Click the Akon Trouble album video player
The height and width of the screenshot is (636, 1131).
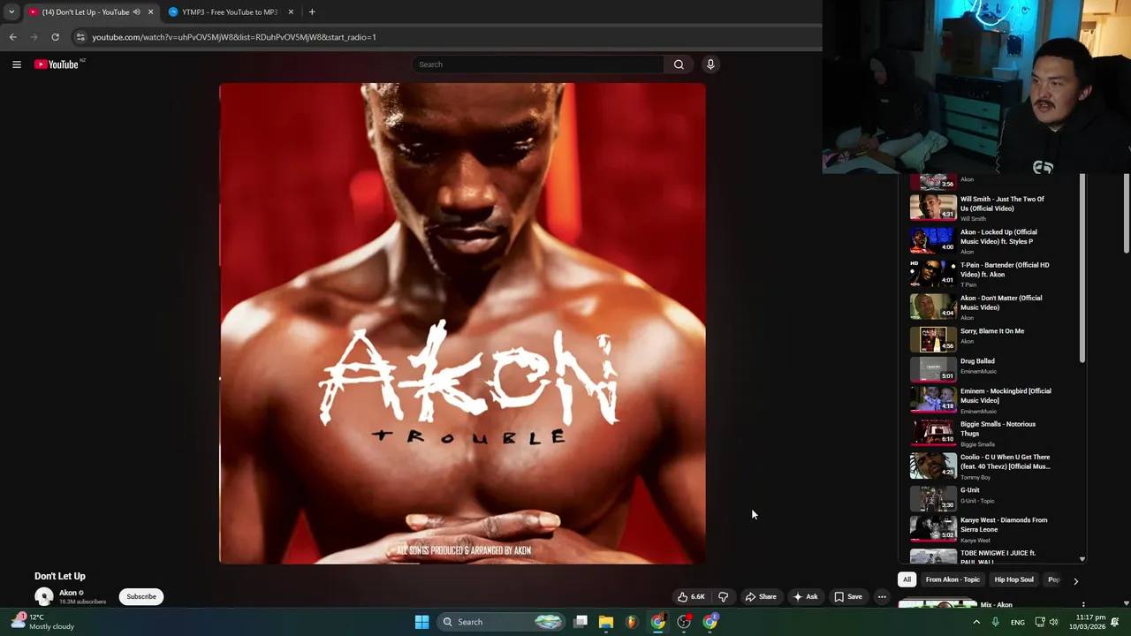click(462, 323)
